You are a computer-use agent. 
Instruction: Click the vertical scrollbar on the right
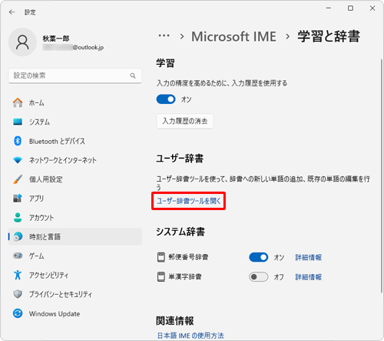click(x=382, y=176)
